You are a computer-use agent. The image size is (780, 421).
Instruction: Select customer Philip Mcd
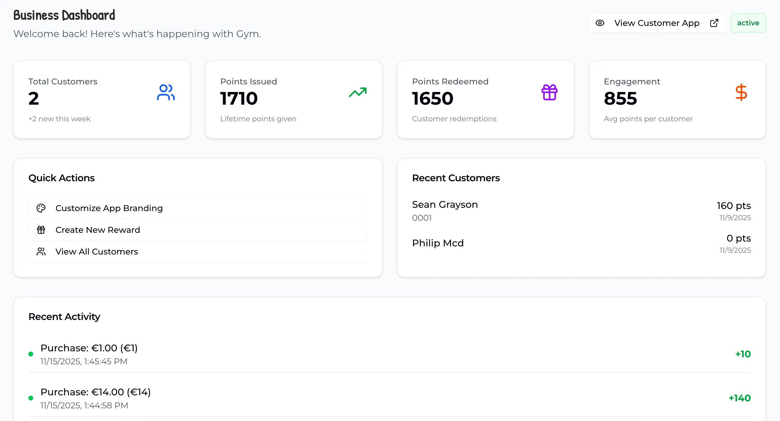point(438,243)
